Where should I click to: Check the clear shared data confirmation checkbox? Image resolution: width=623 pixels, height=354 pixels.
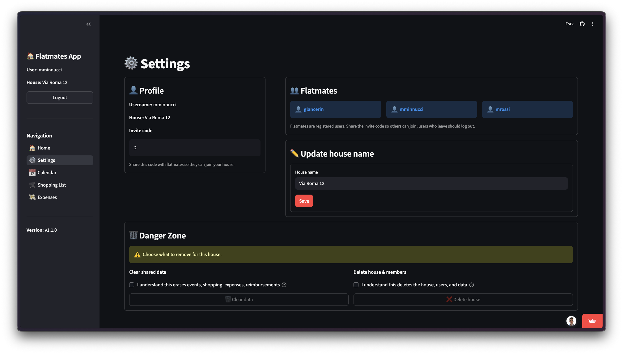pyautogui.click(x=131, y=285)
